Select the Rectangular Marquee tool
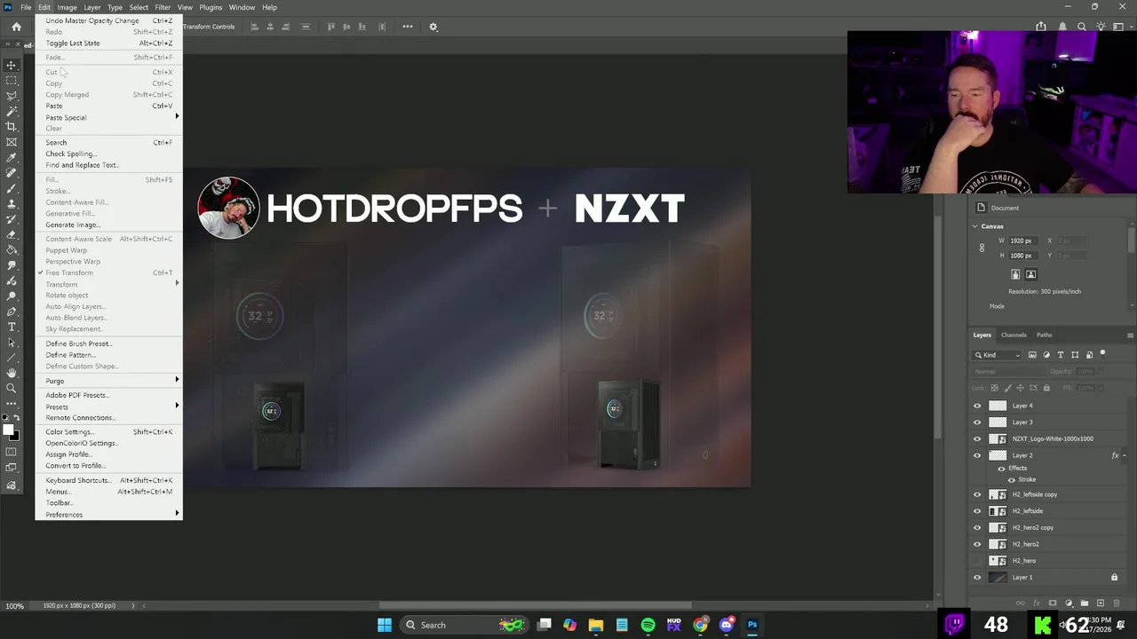Screen dimensions: 1137x639 coord(12,80)
